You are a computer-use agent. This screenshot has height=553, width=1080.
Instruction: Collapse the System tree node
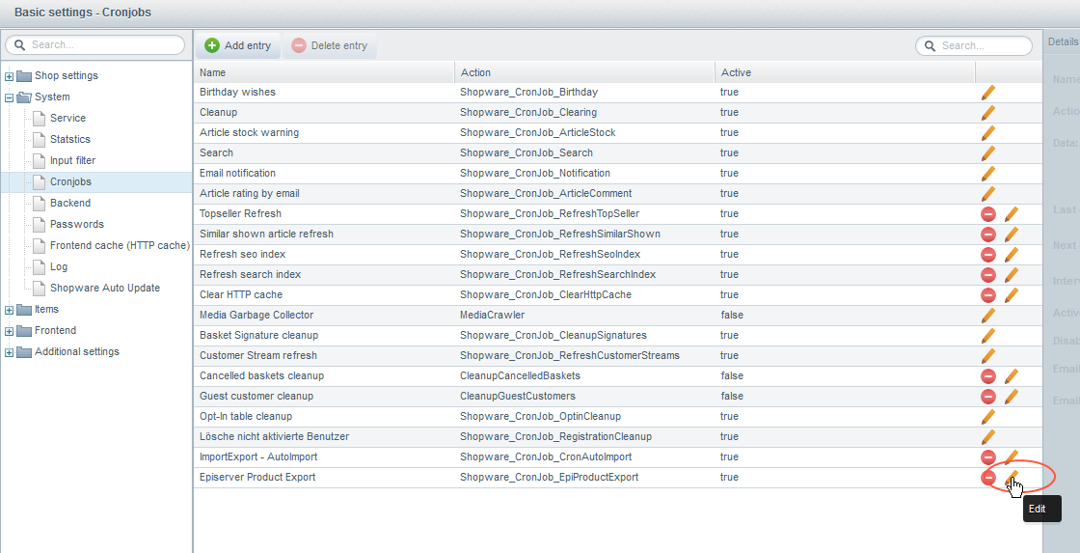(10, 97)
